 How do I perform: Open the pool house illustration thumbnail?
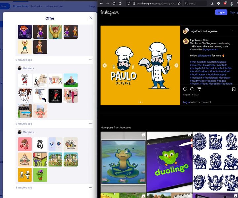[25, 111]
